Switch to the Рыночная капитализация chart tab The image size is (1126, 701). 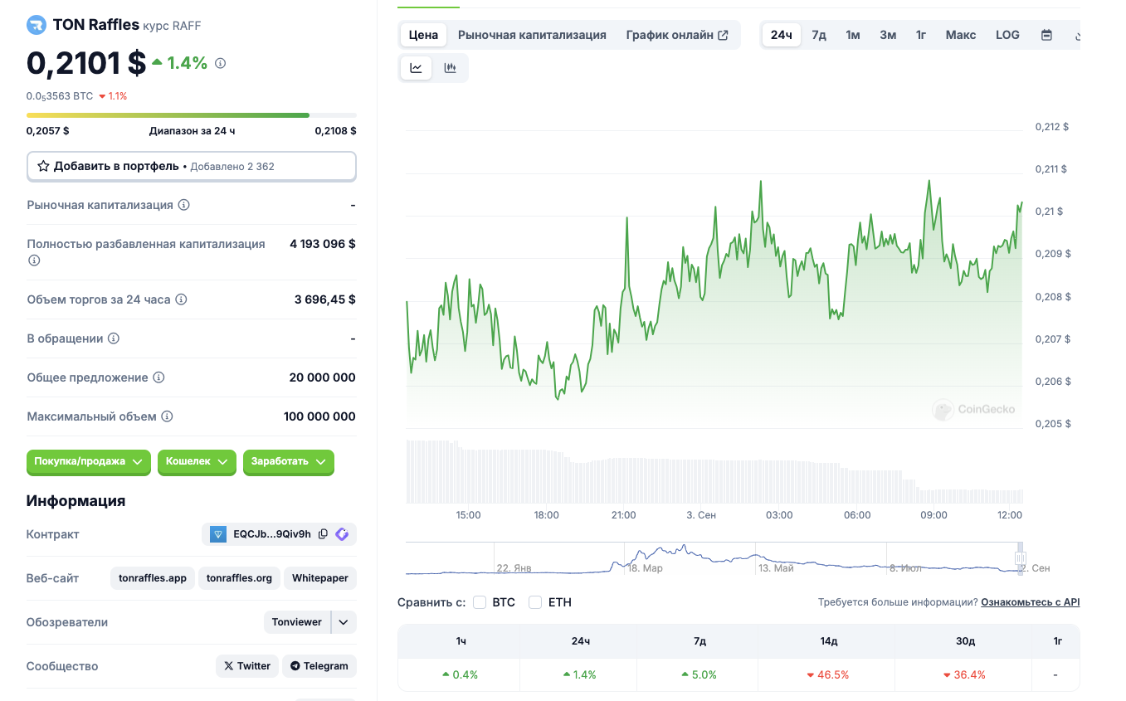coord(532,35)
